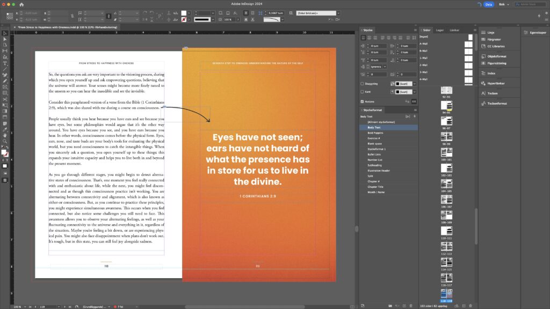This screenshot has width=550, height=309.
Task: Select the Page tool
Action: pos(5,45)
